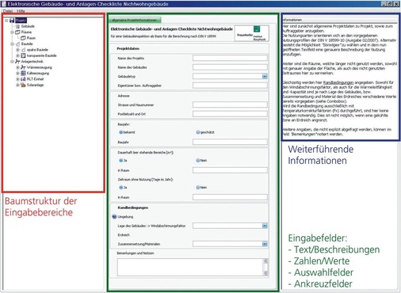This screenshot has width=401, height=293.
Task: Click in Raum field under Dauerhaft leer
Action: pos(230,170)
